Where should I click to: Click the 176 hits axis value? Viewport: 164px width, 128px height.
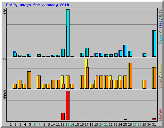5,12
